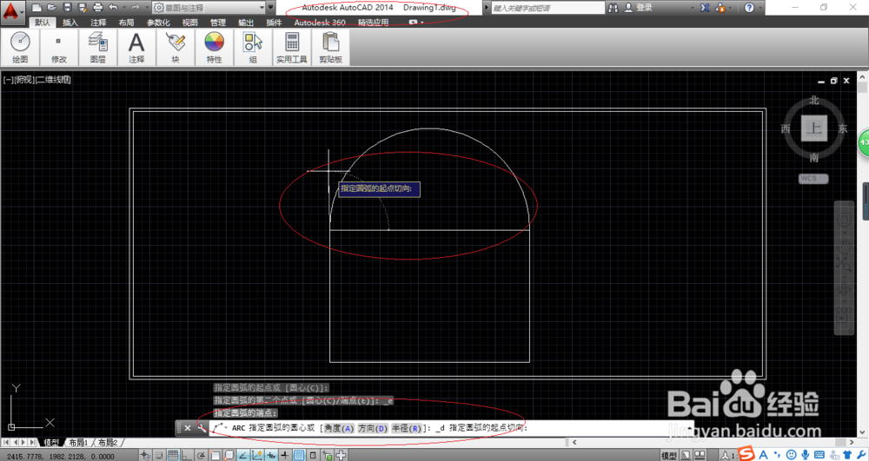The image size is (869, 461).
Task: Toggle 3D object snap in status bar
Action: tap(229, 455)
